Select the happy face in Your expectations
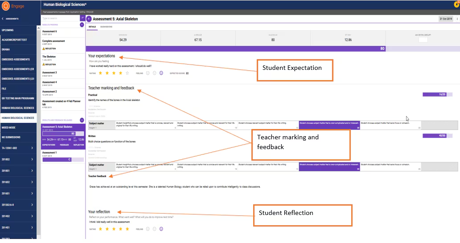 coord(161,73)
